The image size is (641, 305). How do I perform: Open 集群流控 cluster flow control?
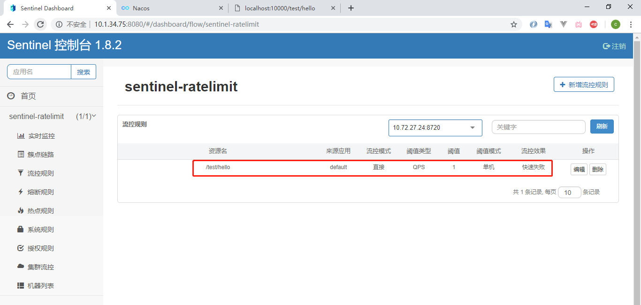coord(36,267)
